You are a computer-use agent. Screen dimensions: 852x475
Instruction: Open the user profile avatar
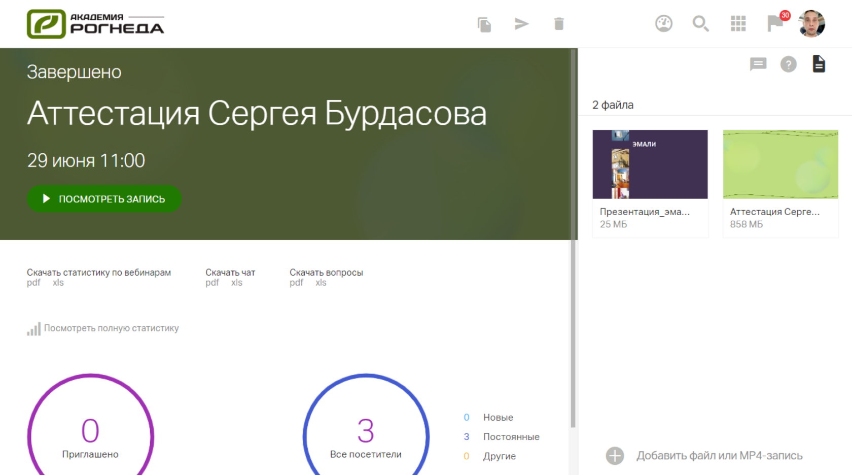pyautogui.click(x=811, y=24)
